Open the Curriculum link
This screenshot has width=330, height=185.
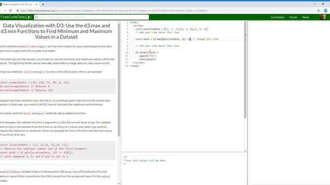point(277,17)
